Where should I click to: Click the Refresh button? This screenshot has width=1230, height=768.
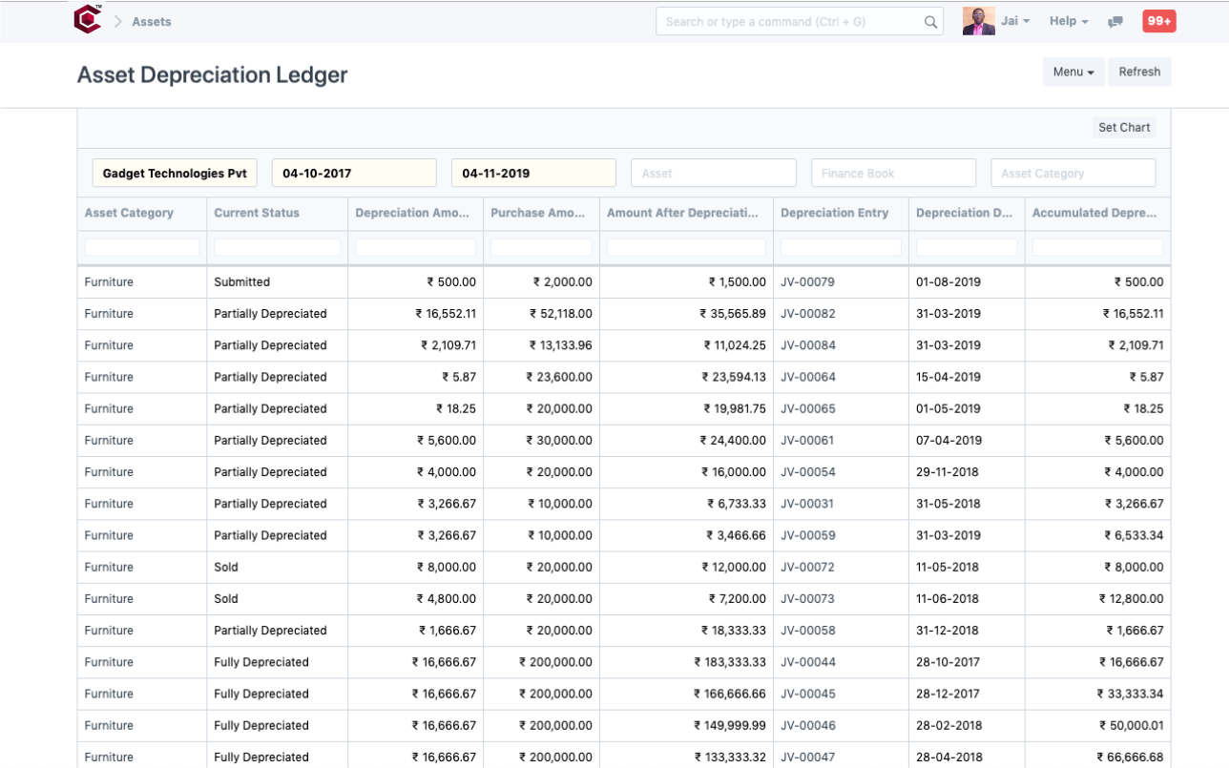click(x=1139, y=71)
